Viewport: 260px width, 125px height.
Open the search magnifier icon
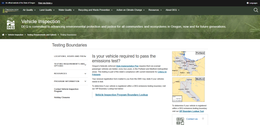pos(256,10)
